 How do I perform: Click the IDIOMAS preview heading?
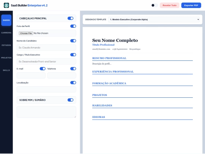[99, 117]
